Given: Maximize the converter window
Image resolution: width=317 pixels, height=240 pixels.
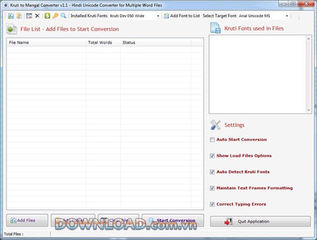Looking at the screenshot, I should tap(292, 4).
